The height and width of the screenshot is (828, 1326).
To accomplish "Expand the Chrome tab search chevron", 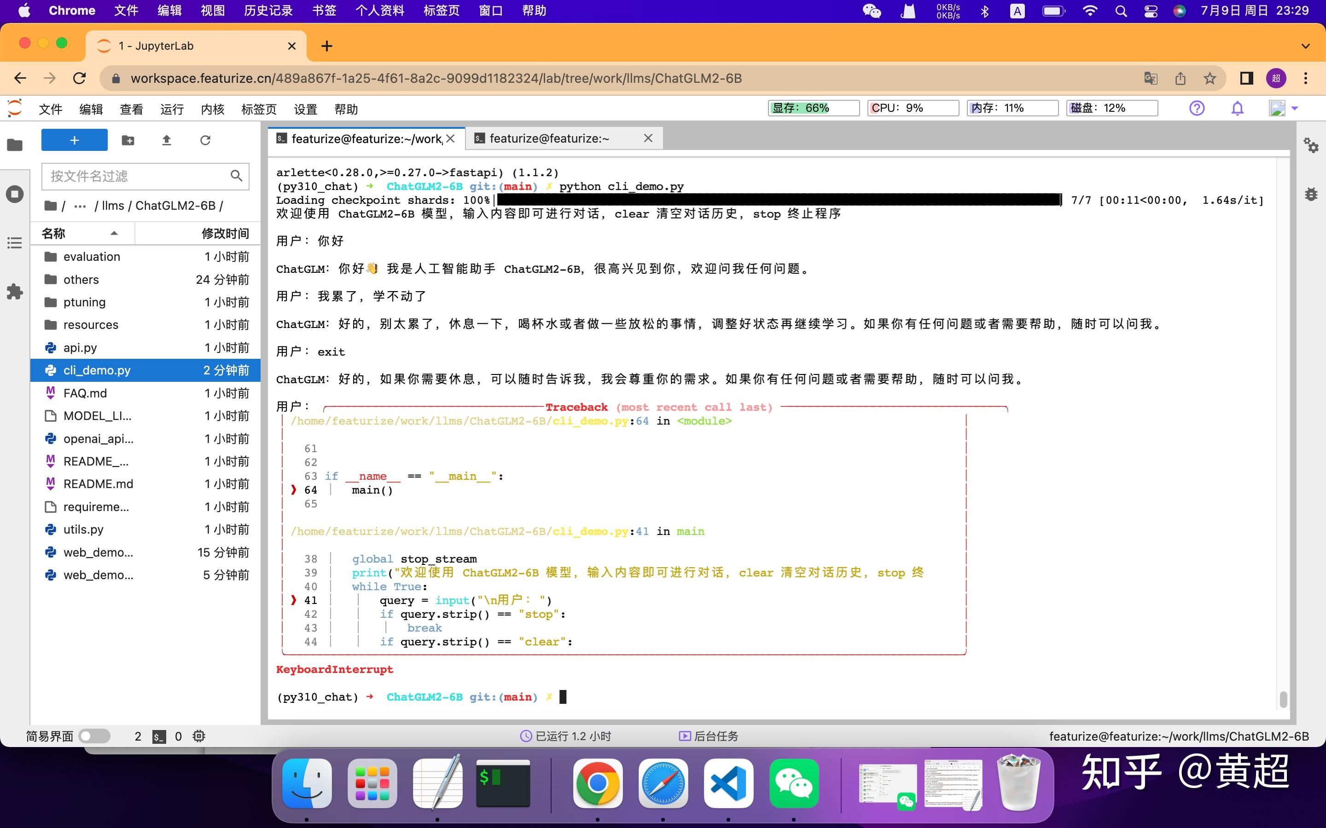I will pos(1306,46).
